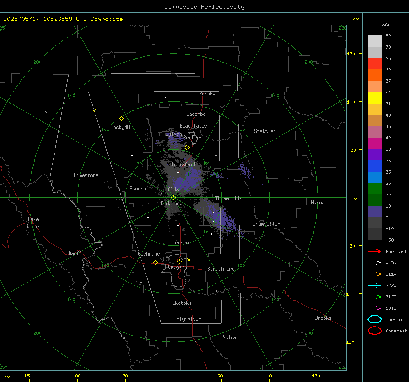Click the yellow diamond marker beside RockyMH
Viewport: 409px width, 382px height.
point(121,119)
